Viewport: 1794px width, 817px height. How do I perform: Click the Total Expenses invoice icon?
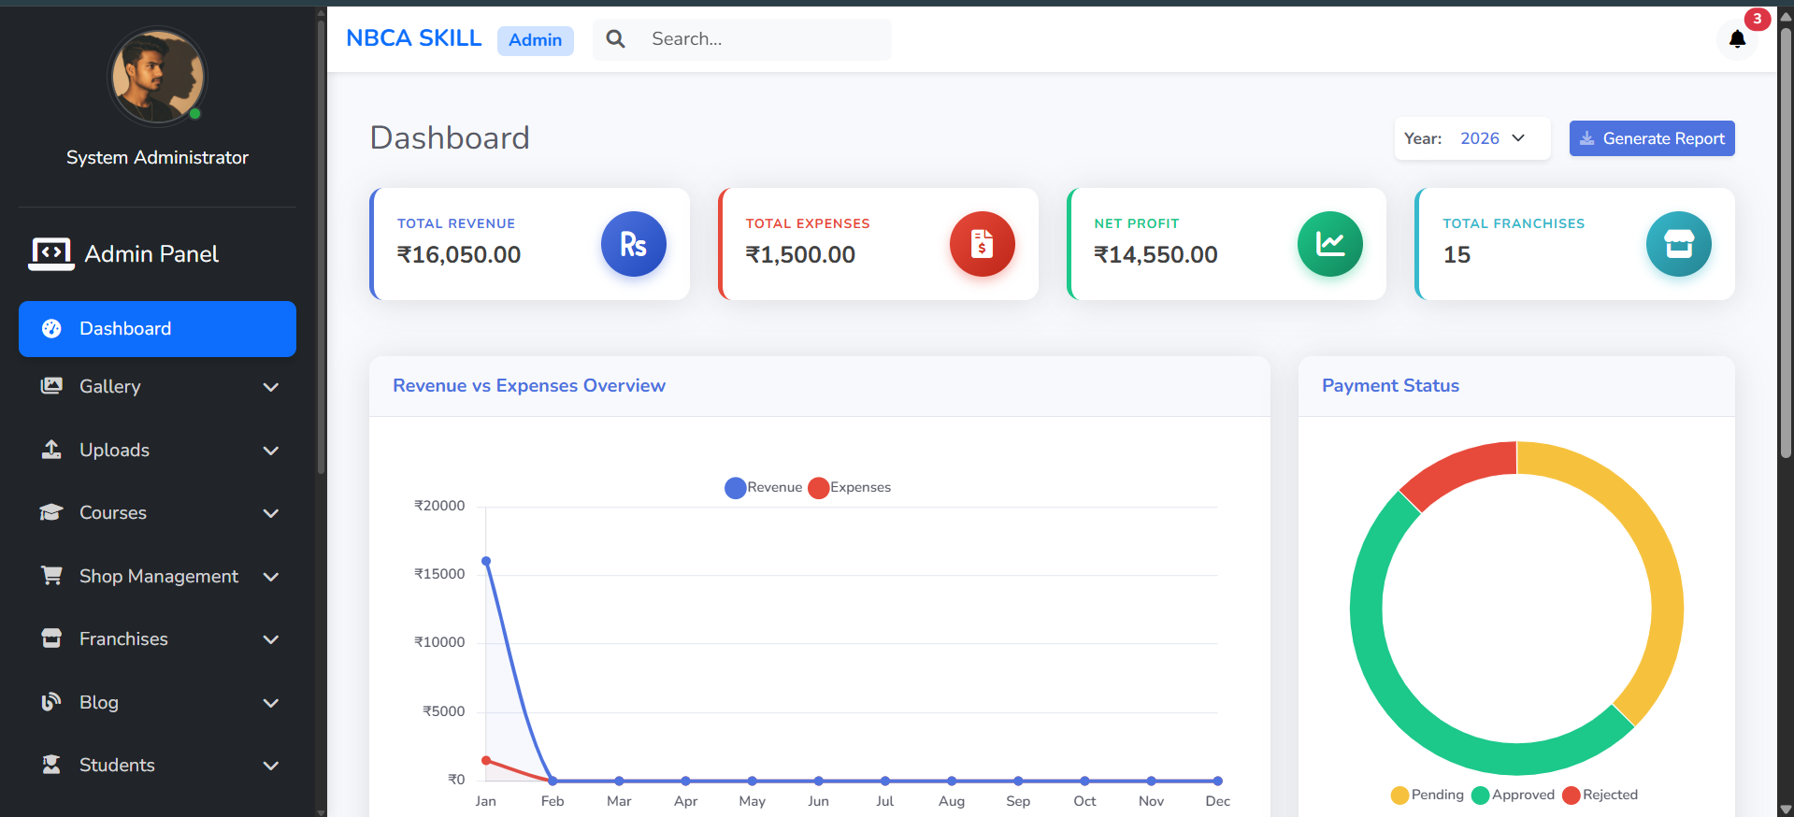982,244
